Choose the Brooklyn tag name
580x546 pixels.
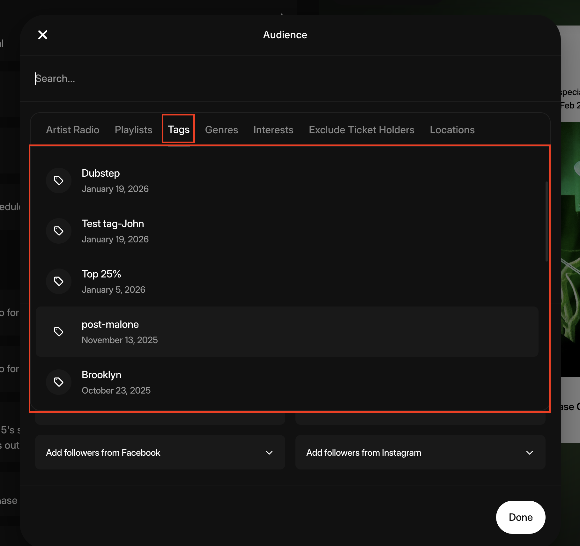(101, 375)
